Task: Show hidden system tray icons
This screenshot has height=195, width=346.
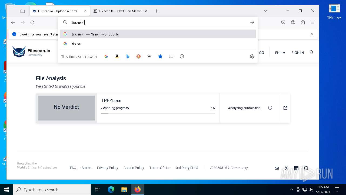Action: (291, 190)
